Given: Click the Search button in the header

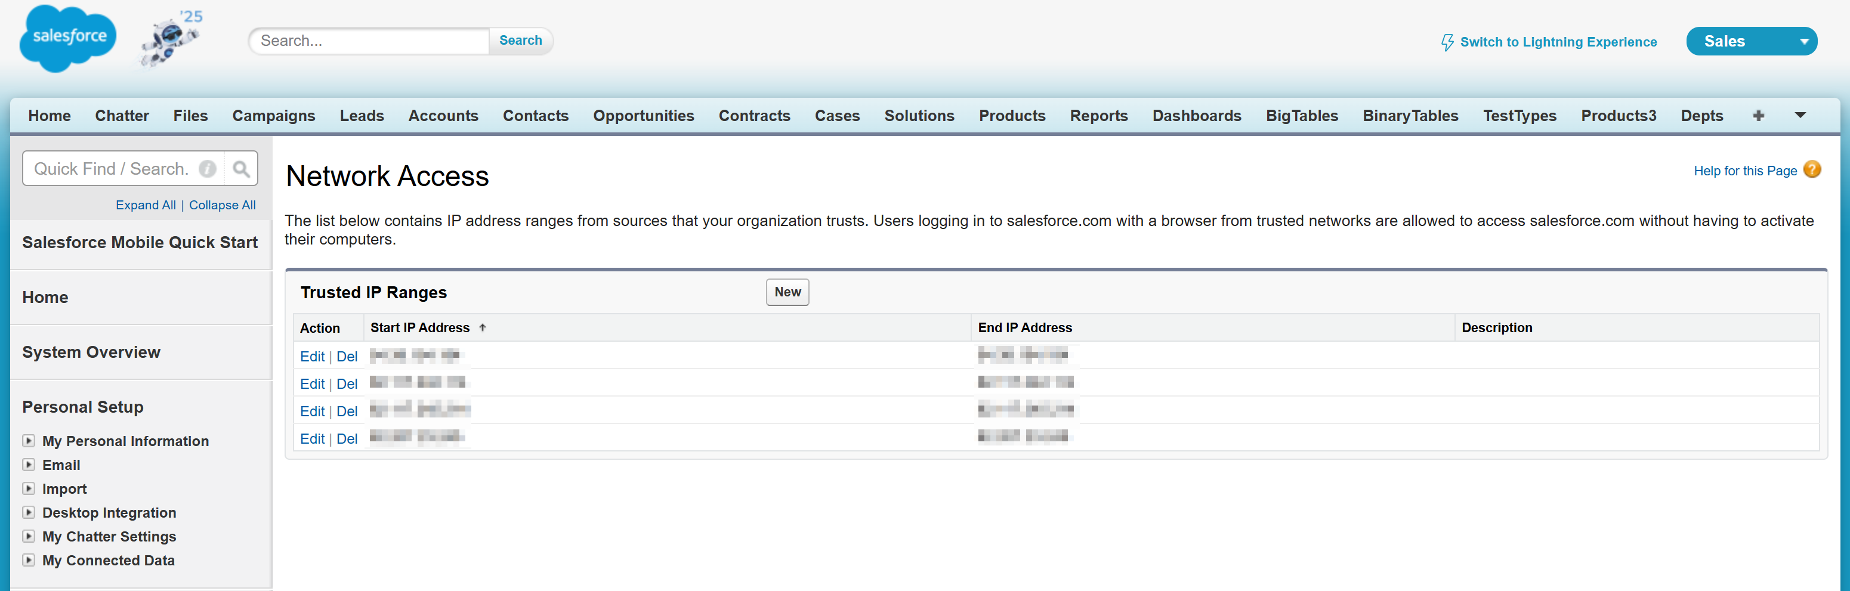Looking at the screenshot, I should pyautogui.click(x=521, y=41).
